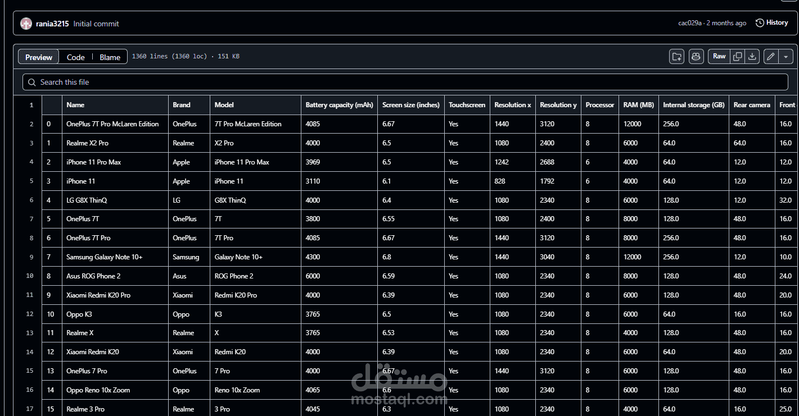Click the Internal storage (GB) header
Viewport: 799px width, 416px height.
point(694,105)
